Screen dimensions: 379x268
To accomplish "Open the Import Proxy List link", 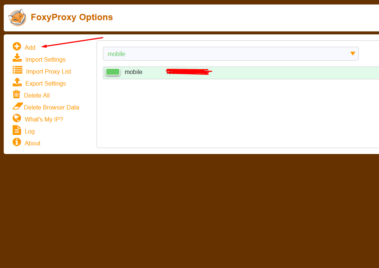I will (x=48, y=71).
